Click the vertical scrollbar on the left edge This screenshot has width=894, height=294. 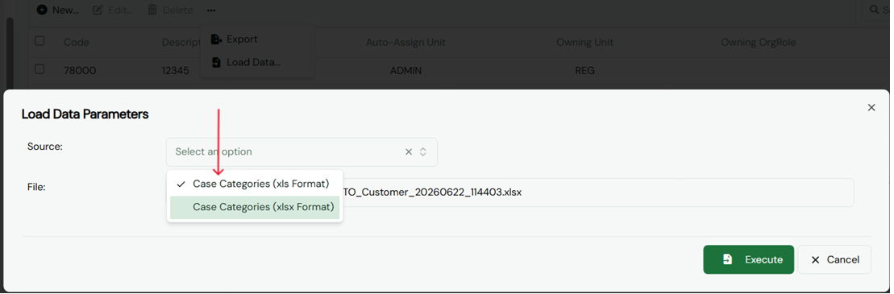pos(9,54)
